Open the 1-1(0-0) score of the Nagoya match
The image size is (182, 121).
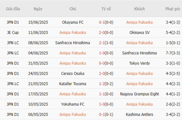(x=106, y=94)
